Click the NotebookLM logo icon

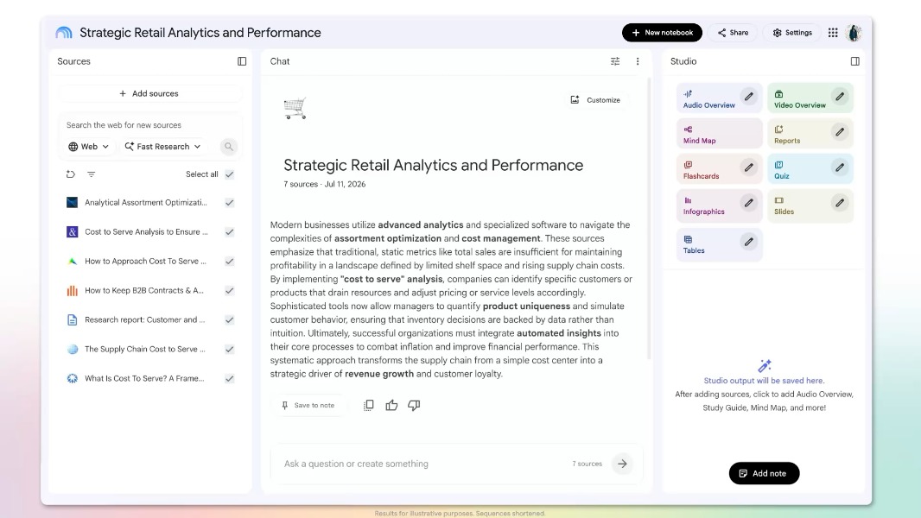[63, 33]
